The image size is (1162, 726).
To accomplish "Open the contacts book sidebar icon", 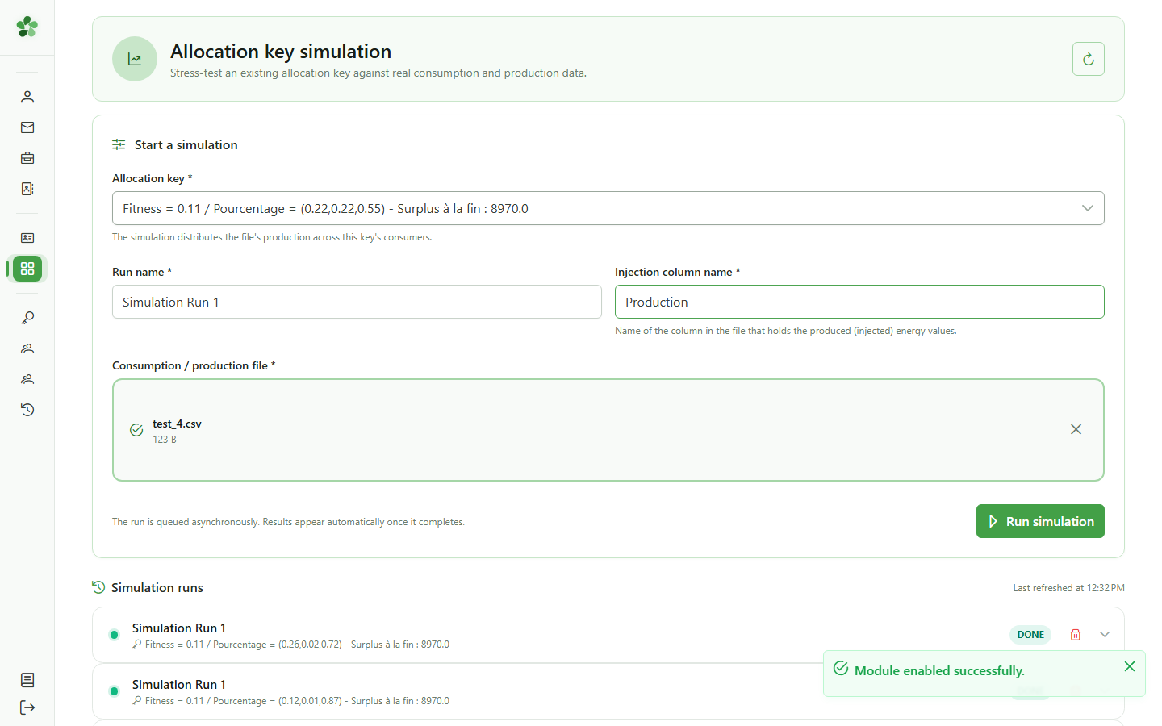I will pos(27,189).
